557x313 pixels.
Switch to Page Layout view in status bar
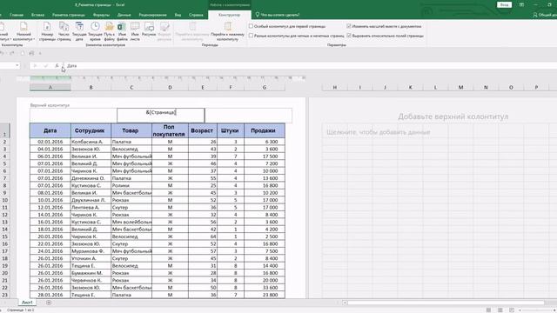click(x=500, y=310)
